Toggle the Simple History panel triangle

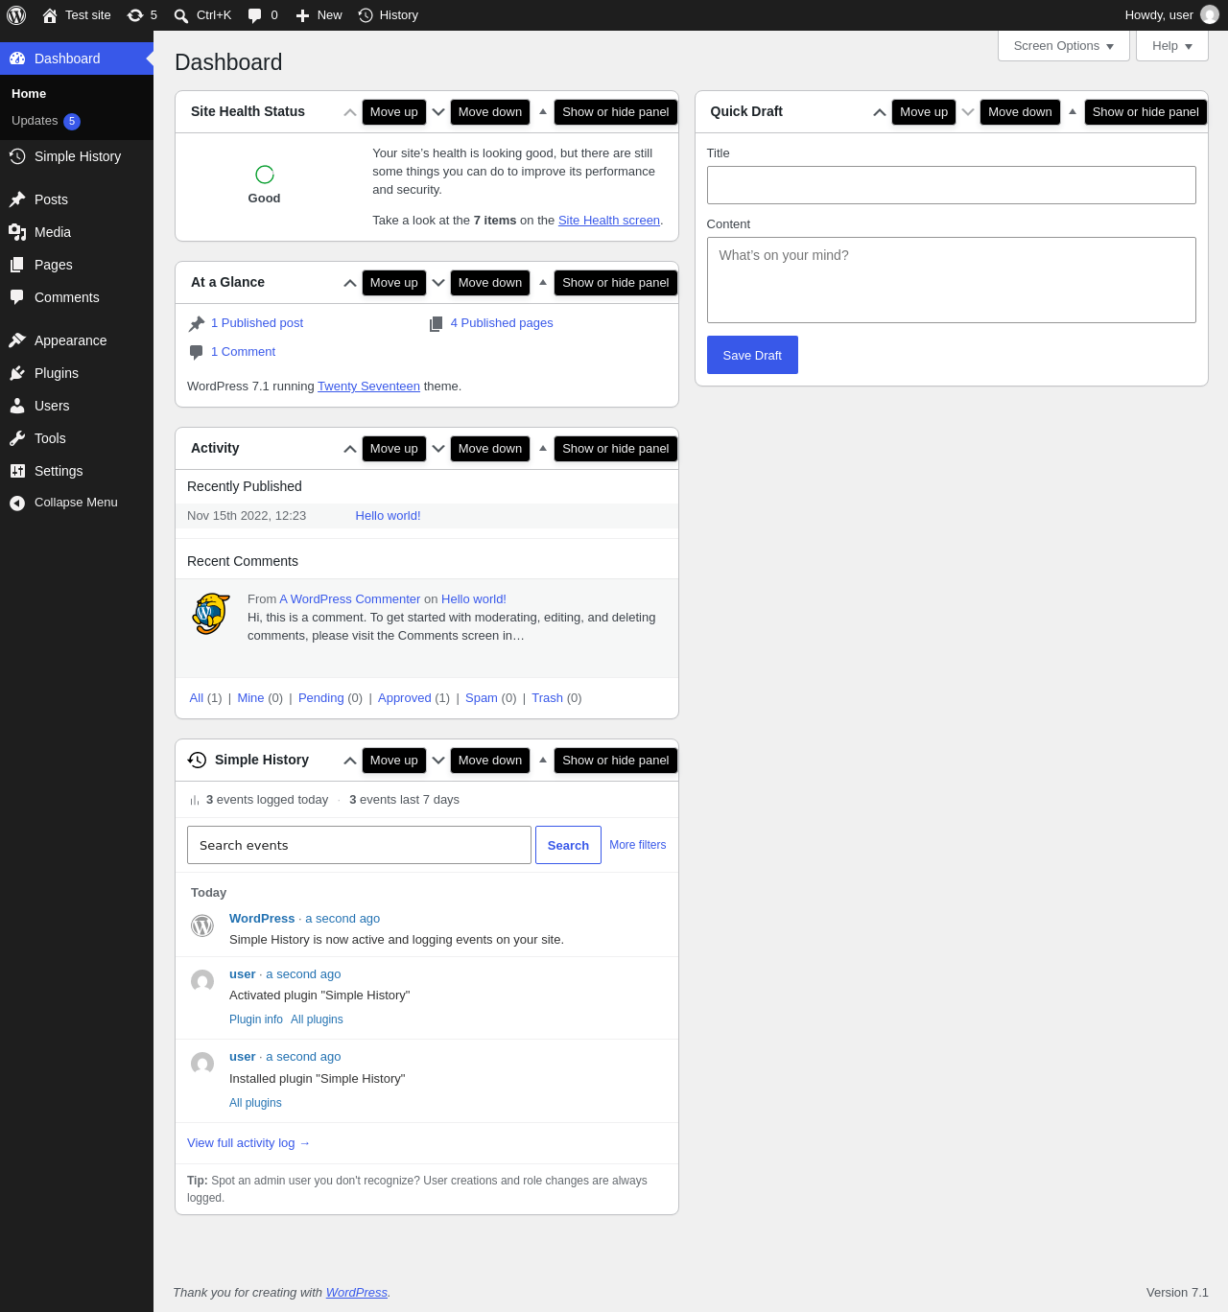pos(543,760)
